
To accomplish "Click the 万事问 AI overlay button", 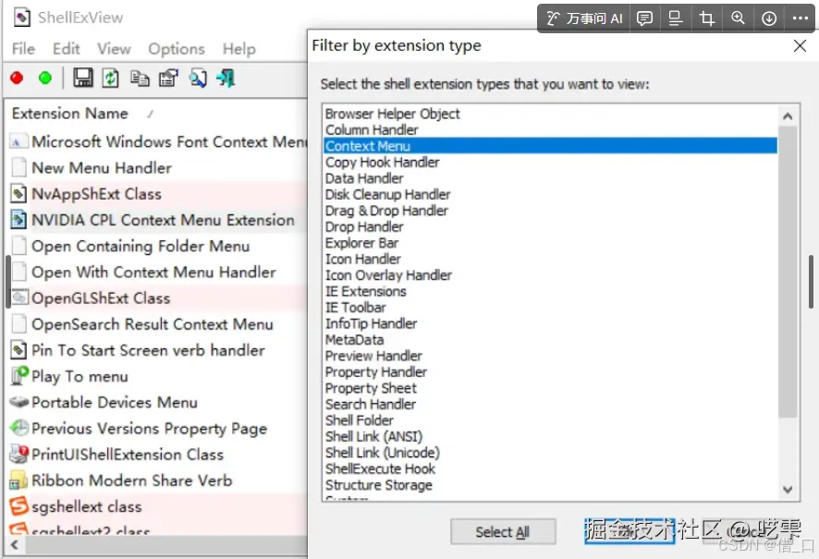I will point(584,18).
